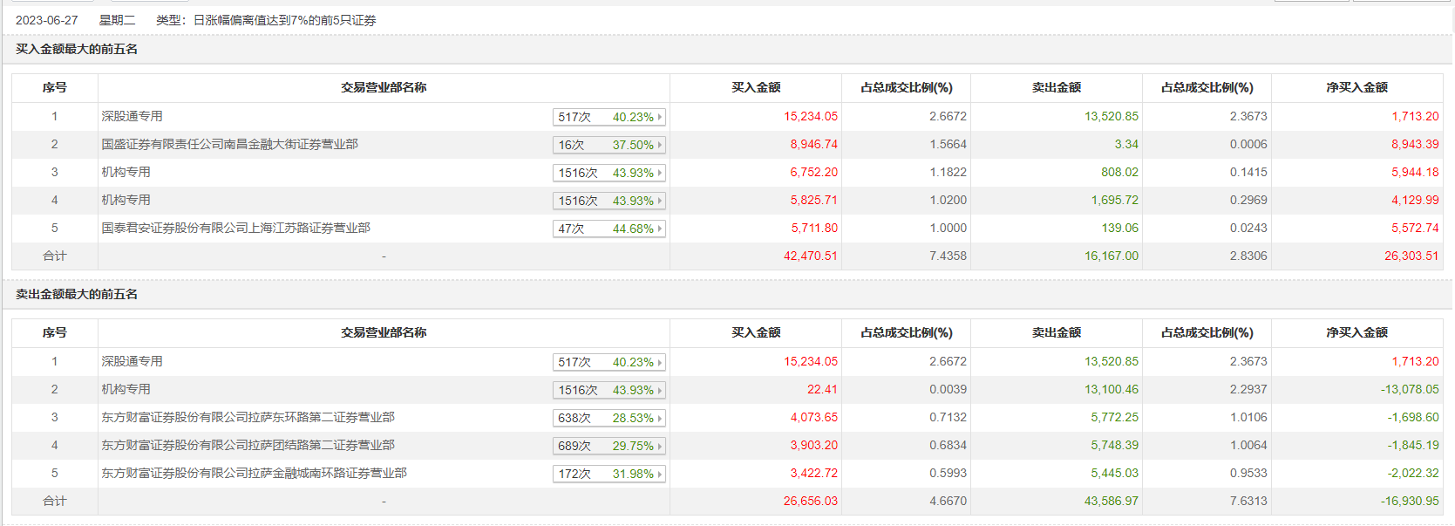Image resolution: width=1455 pixels, height=526 pixels.
Task: Expand 517次 stats box in buy table
Action: [x=609, y=117]
